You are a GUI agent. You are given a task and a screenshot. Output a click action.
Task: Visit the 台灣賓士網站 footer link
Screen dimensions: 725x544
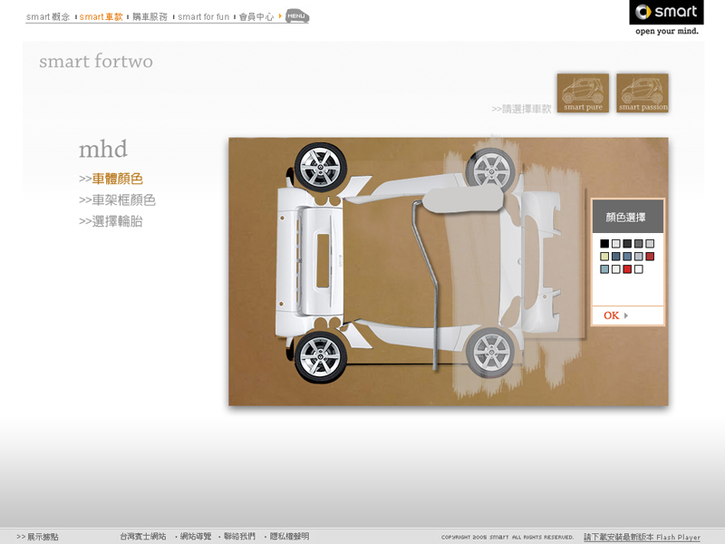[143, 537]
